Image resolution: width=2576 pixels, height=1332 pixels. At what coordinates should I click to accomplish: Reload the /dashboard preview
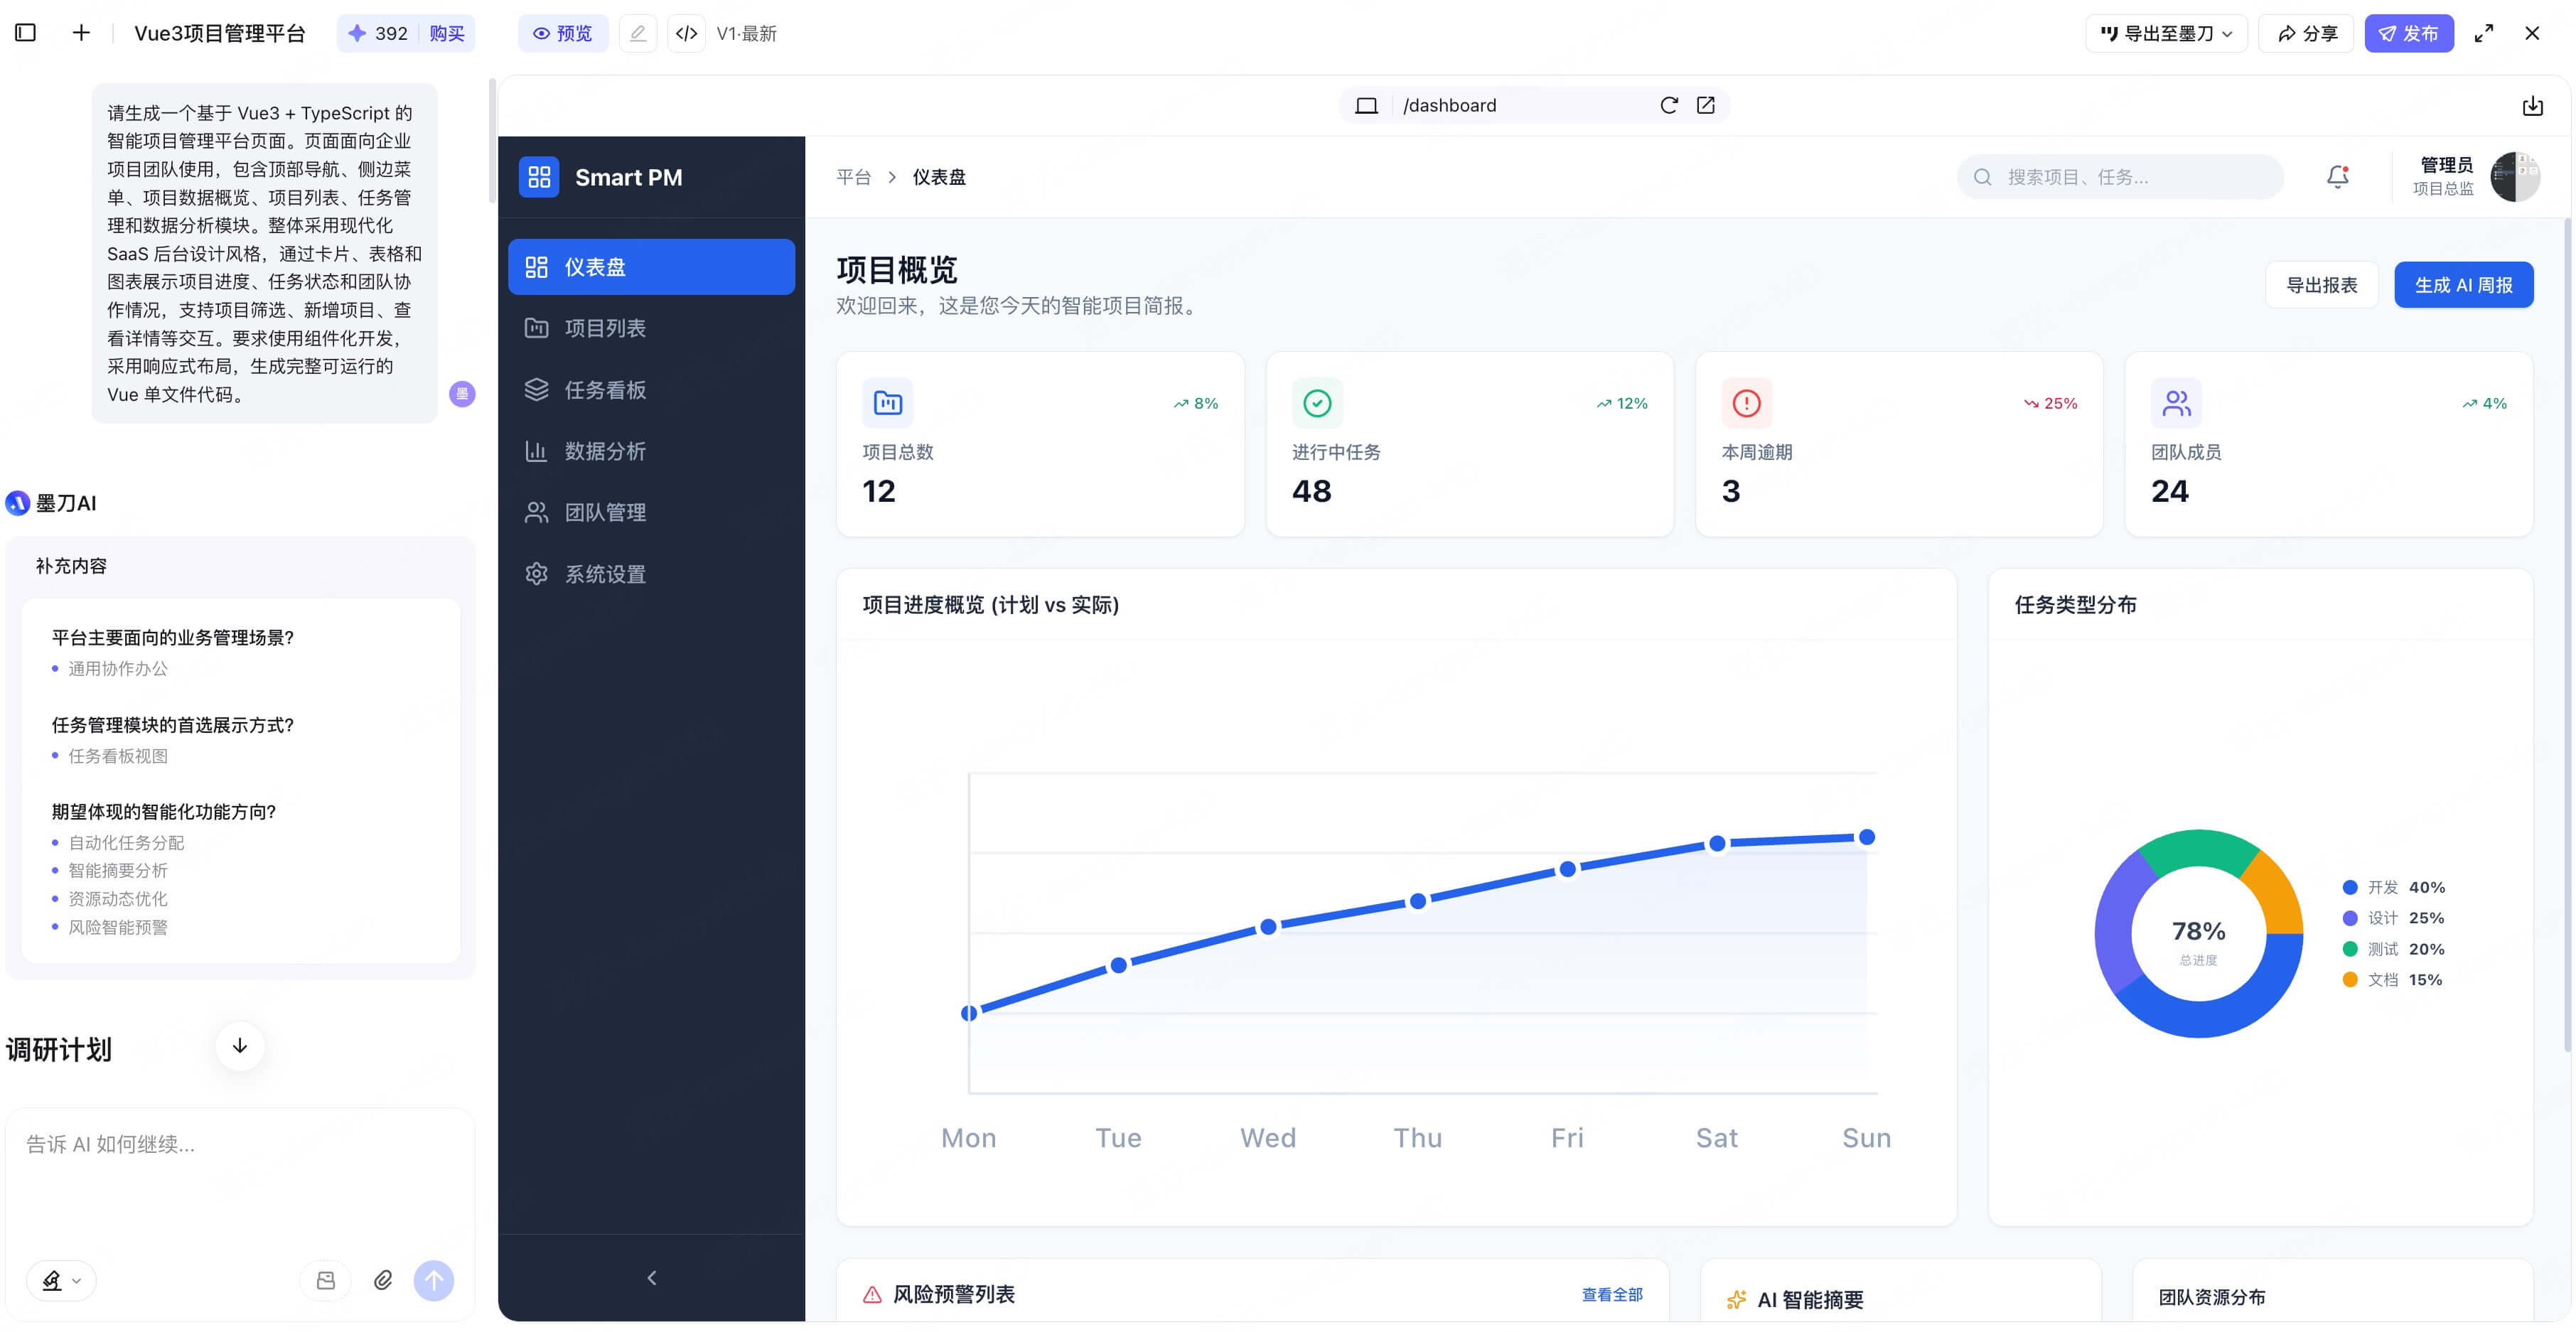(x=1669, y=105)
